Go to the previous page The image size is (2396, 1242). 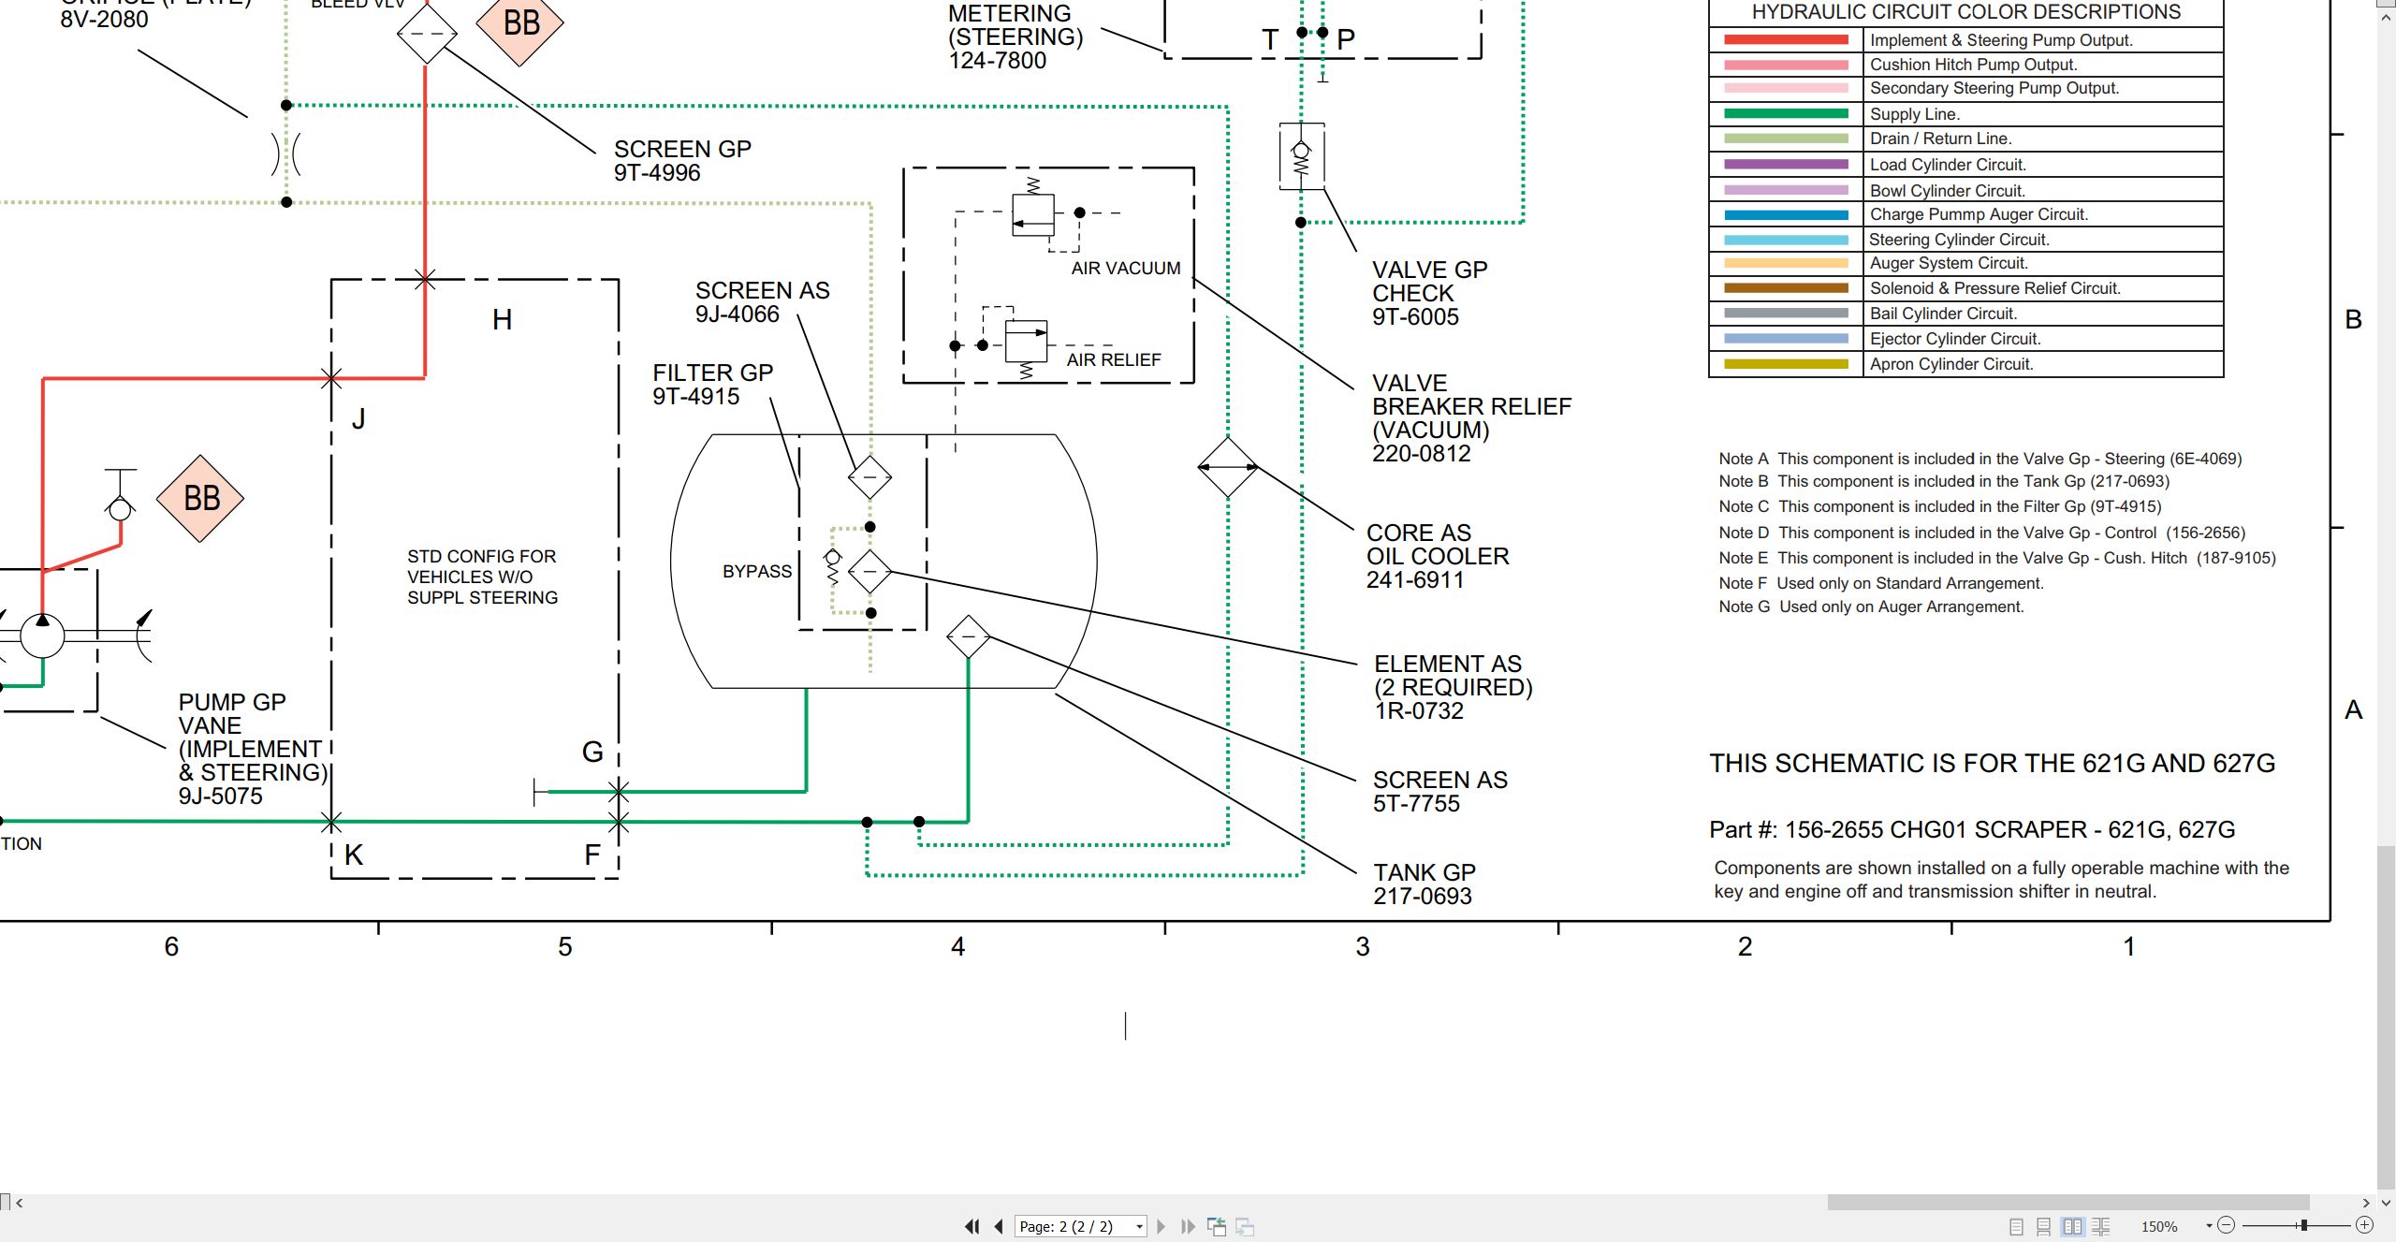999,1226
